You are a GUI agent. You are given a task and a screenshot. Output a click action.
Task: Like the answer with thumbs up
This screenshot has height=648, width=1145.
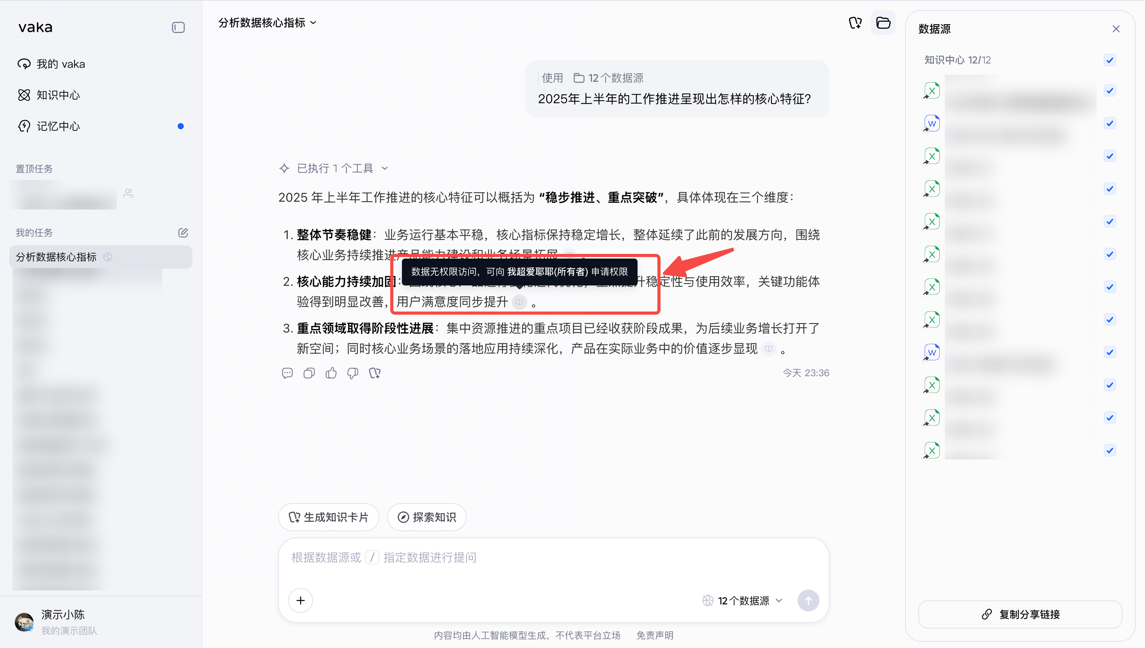(x=331, y=373)
